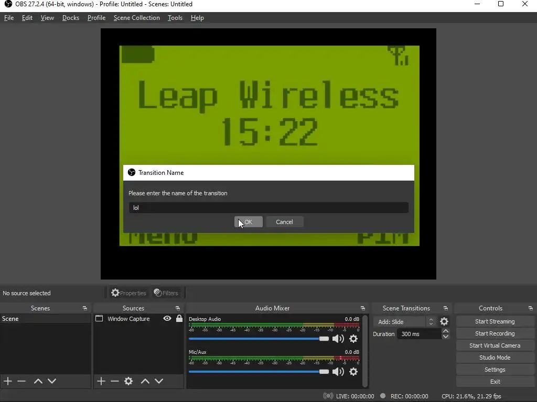Click Start Recording
This screenshot has width=537, height=402.
click(495, 333)
